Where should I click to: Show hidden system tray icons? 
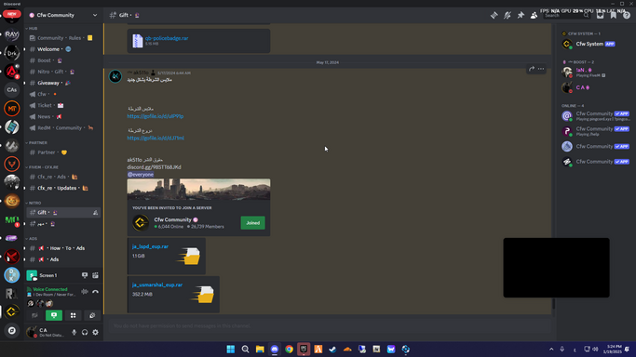pyautogui.click(x=551, y=350)
